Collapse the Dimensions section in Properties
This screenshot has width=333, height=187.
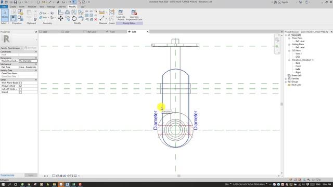(36, 58)
